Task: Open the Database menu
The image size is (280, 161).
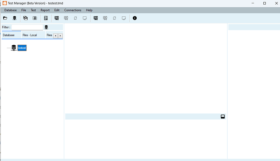Action: coord(11,10)
